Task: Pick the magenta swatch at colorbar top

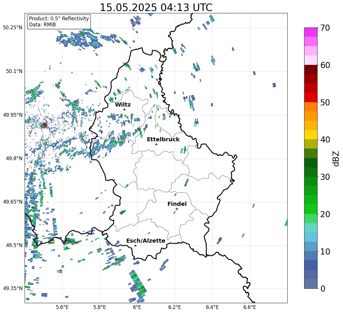Action: click(x=311, y=32)
